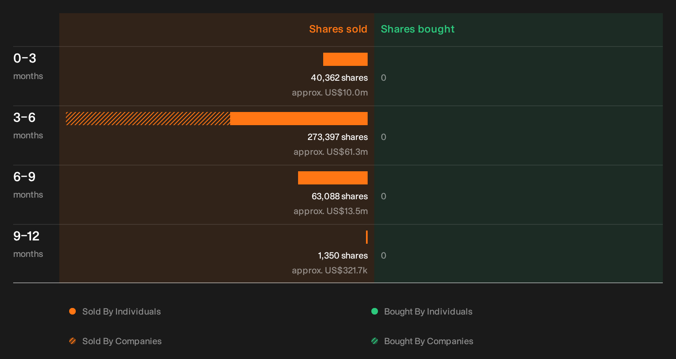The height and width of the screenshot is (359, 676).
Task: Click the shares bought 0 in 0-3 months row
Action: tap(384, 78)
